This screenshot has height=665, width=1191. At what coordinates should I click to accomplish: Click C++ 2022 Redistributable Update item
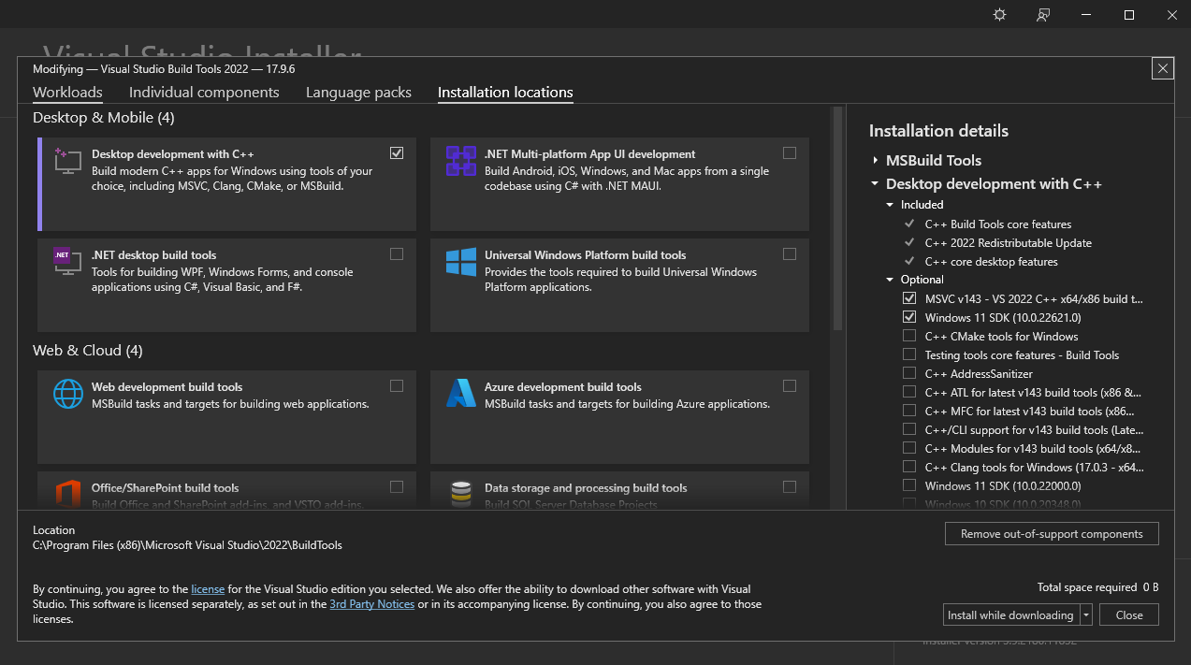click(x=1009, y=243)
